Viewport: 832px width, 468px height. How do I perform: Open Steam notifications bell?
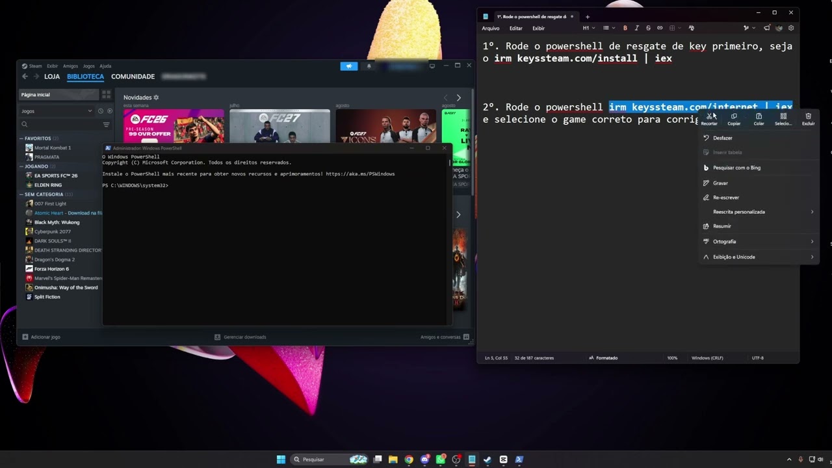tap(369, 66)
